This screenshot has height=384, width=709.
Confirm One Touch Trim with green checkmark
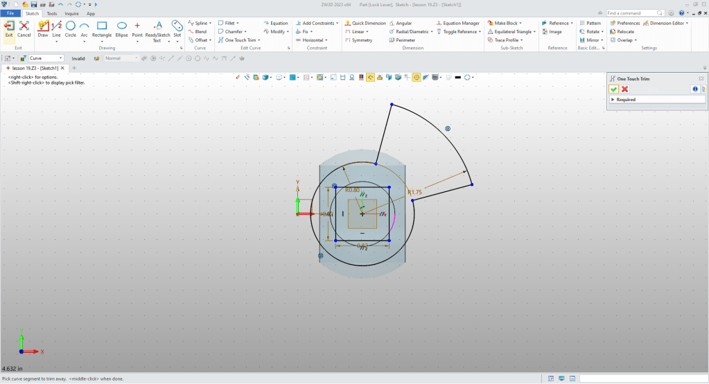(613, 89)
